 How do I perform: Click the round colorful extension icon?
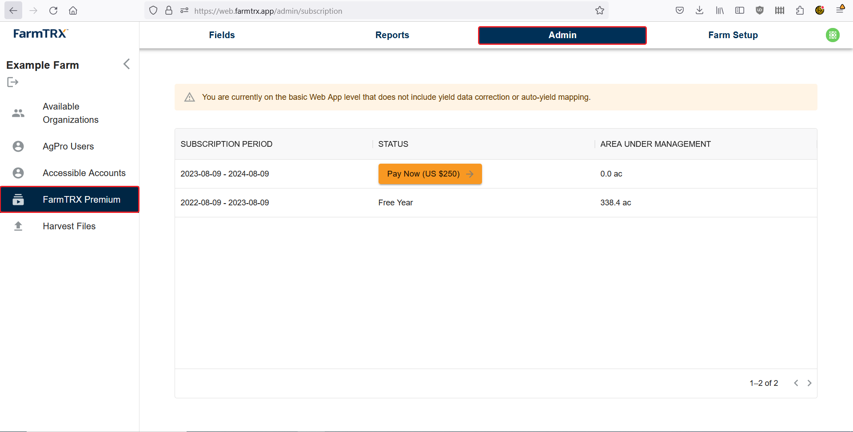point(820,11)
